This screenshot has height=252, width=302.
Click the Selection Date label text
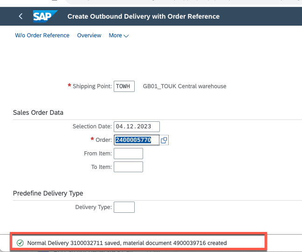(92, 126)
